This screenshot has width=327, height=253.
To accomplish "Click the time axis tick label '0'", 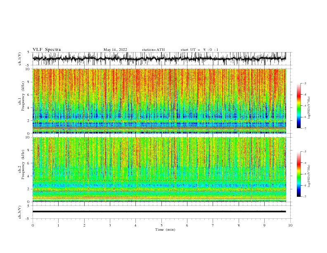I will click(x=33, y=225).
